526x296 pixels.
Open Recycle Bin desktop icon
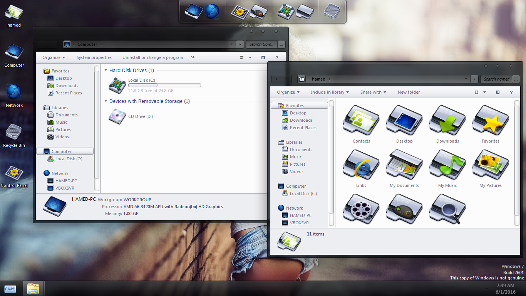click(x=14, y=133)
